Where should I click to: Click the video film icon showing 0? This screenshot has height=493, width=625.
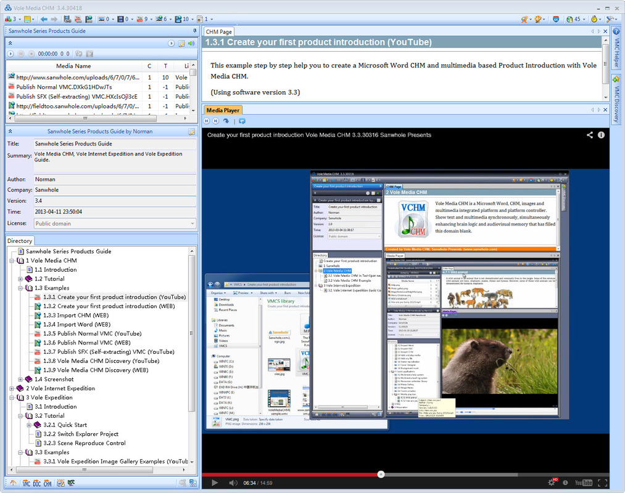(120, 18)
